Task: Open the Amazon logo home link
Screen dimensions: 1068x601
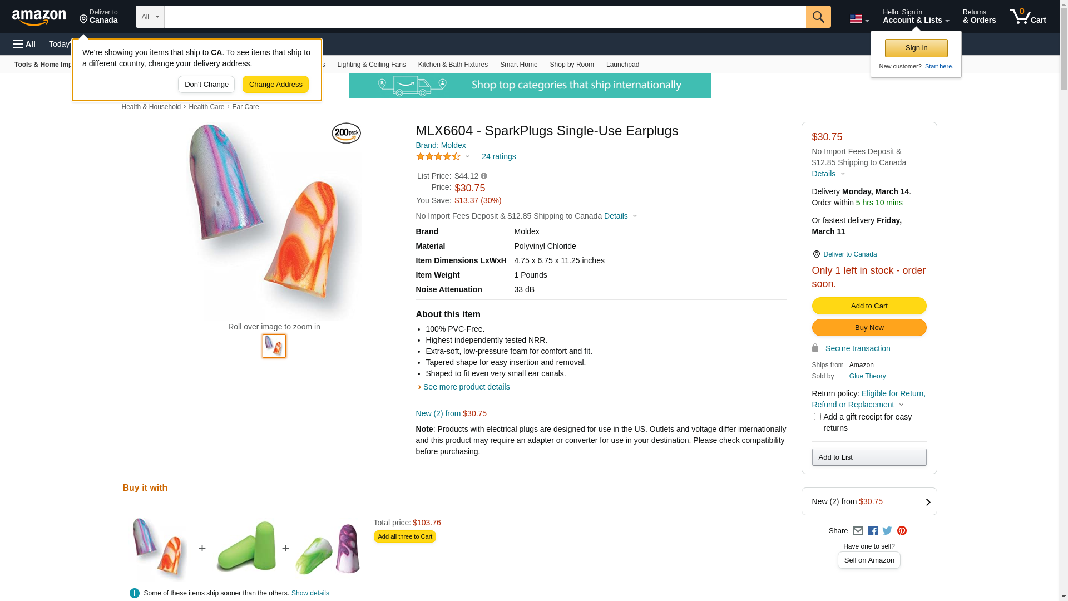Action: pyautogui.click(x=39, y=17)
